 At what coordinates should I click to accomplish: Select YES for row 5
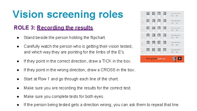click(172, 45)
